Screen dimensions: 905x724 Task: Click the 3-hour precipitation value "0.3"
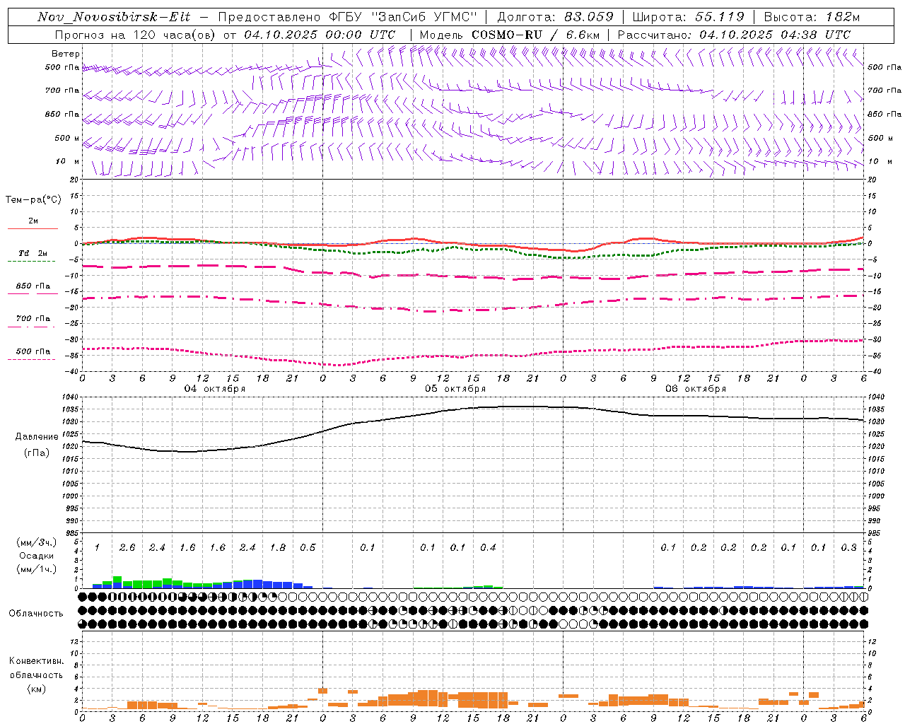click(x=848, y=548)
